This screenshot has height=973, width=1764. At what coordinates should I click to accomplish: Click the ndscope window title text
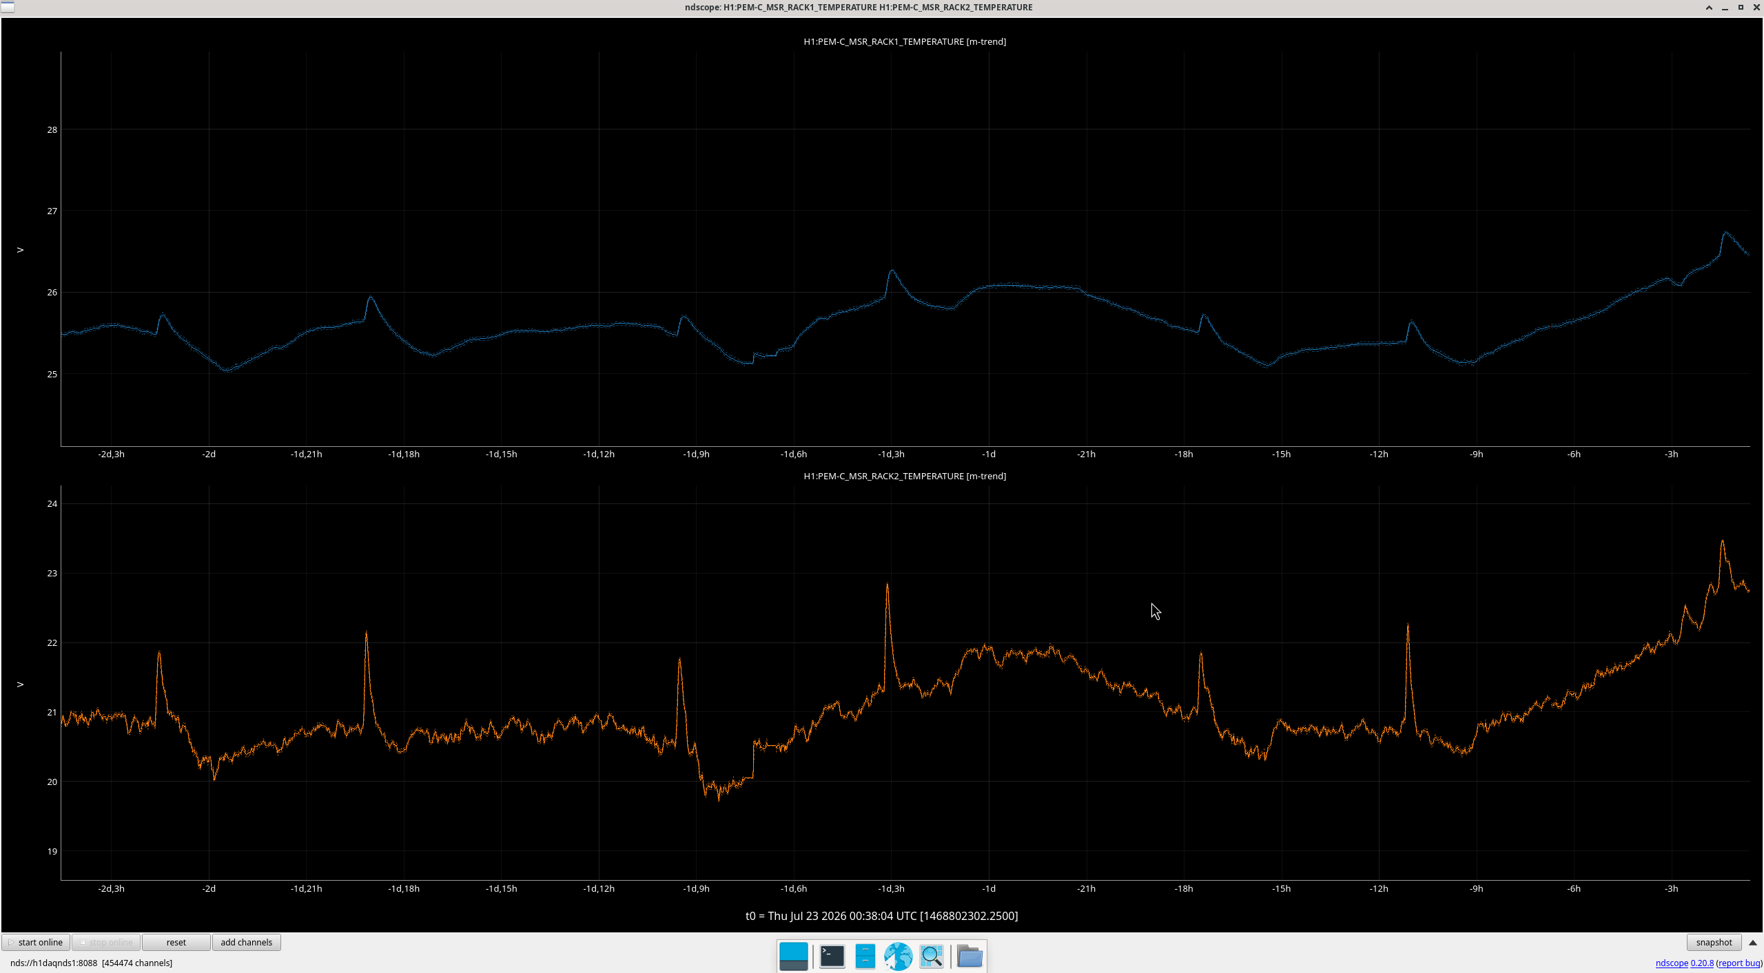(x=859, y=8)
